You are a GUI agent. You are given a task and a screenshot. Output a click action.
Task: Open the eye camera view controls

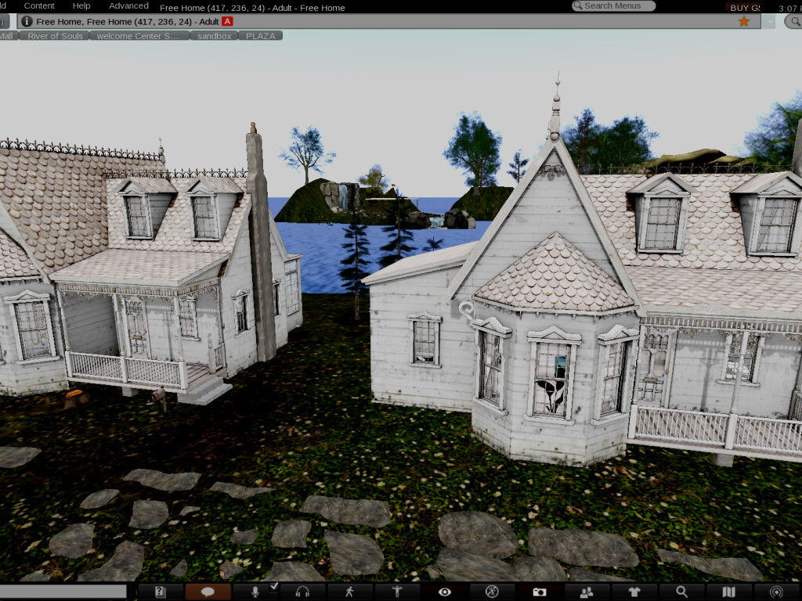pyautogui.click(x=445, y=592)
